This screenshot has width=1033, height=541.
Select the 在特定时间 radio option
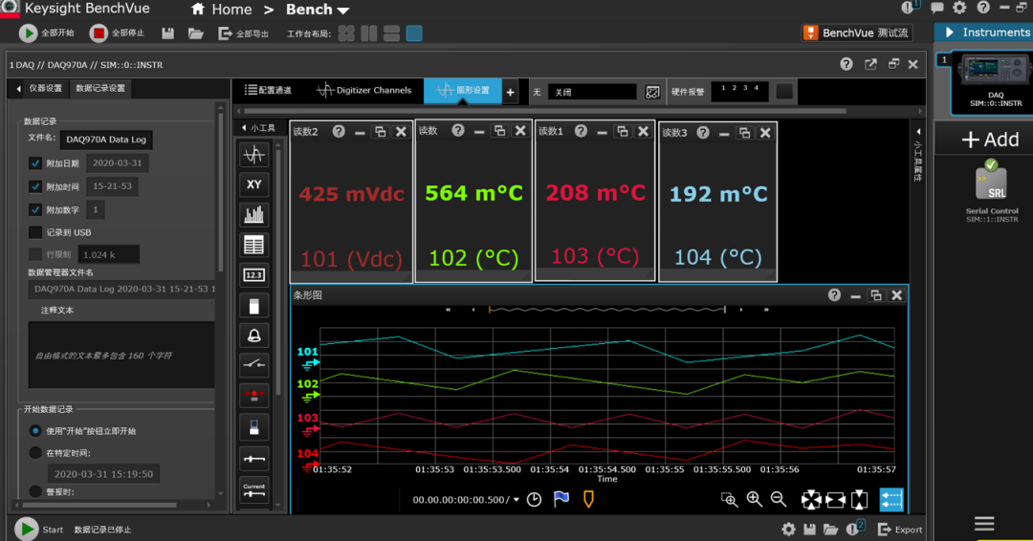click(35, 453)
